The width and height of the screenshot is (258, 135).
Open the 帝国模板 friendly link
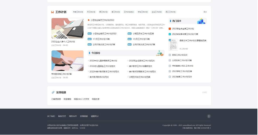point(67,99)
